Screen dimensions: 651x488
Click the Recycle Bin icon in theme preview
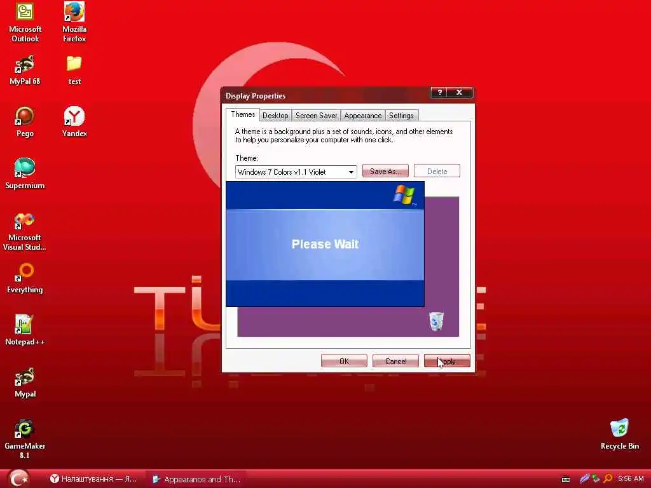(x=436, y=322)
